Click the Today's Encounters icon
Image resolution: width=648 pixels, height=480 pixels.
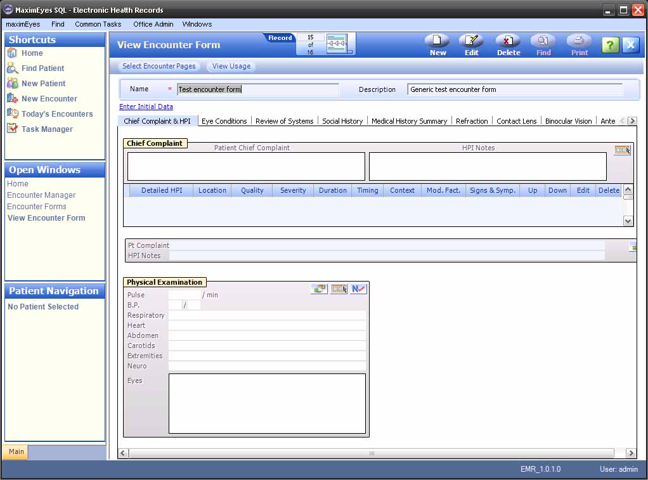(x=13, y=114)
